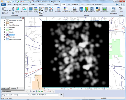The image size is (126, 100).
Task: Close the Legend panel
Action: click(23, 18)
